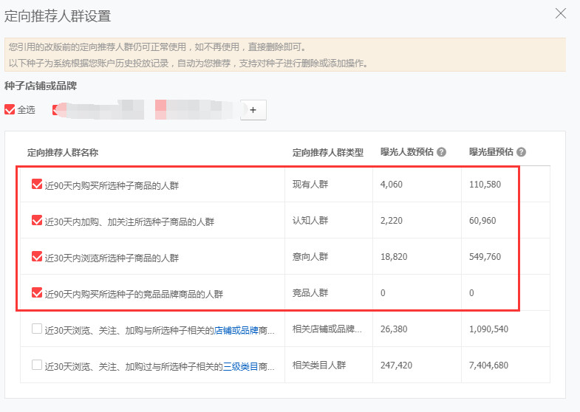
Task: Click help icon next to 曝光人数预估
Action: coord(441,152)
